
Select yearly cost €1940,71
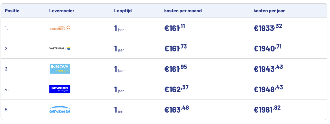(268, 48)
